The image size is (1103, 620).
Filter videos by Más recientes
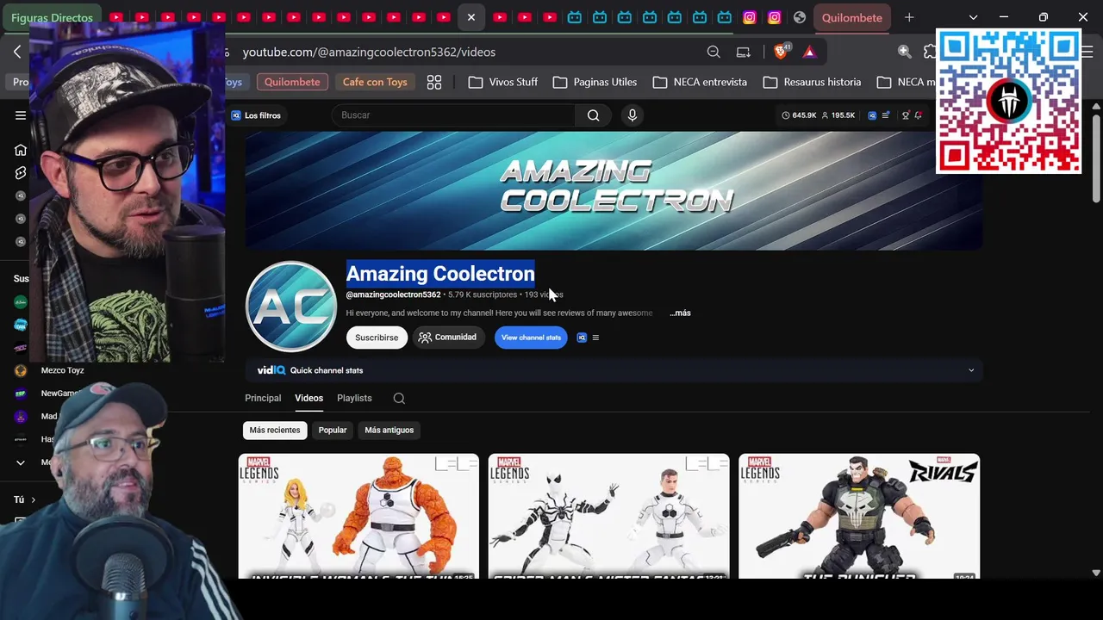point(275,430)
